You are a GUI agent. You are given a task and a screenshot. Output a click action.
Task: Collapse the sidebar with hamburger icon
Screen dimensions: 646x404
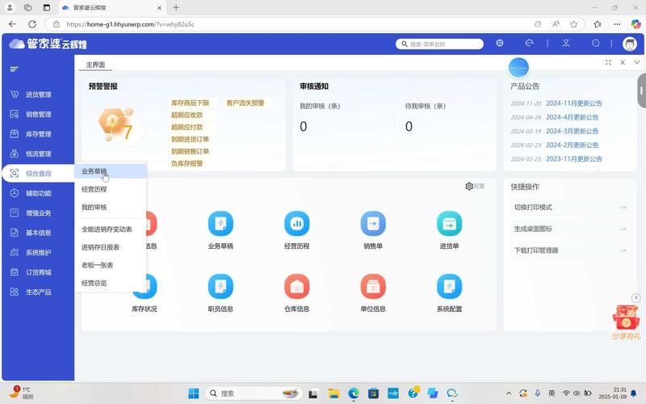click(x=15, y=69)
